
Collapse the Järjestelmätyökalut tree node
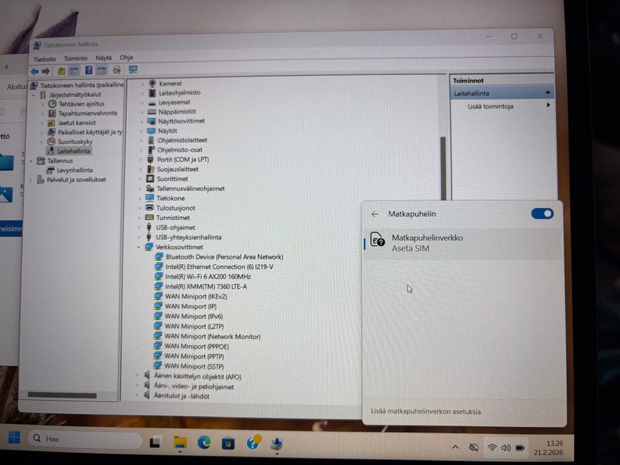click(34, 96)
